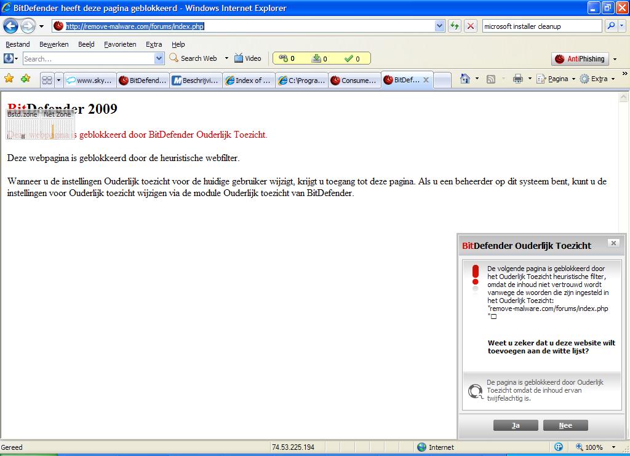This screenshot has width=630, height=456.
Task: Click the RSS feeds icon
Action: click(x=490, y=79)
